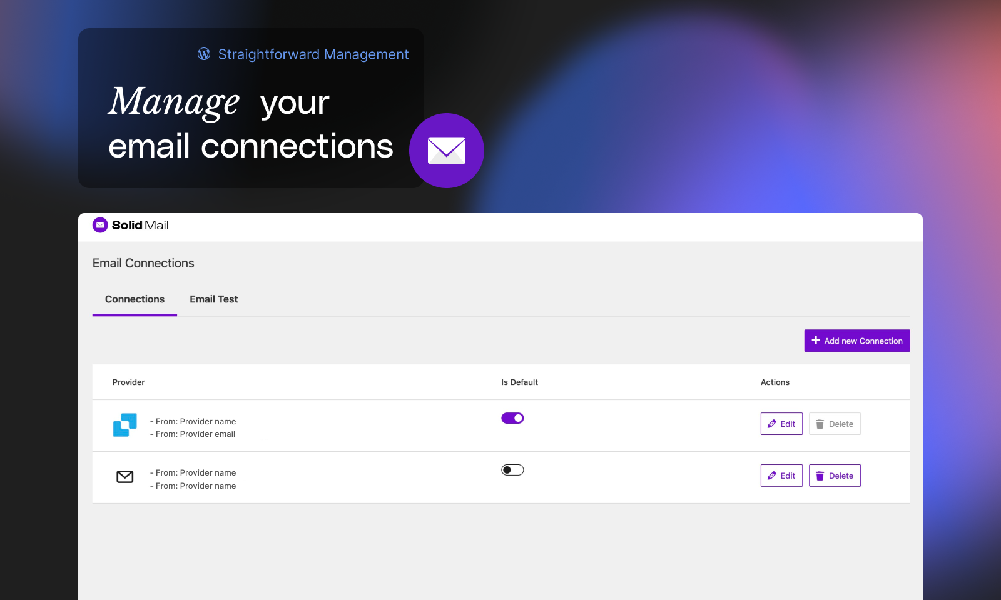Select the blue SendGrid provider icon
Screen dimensions: 1001x600
[x=125, y=425]
